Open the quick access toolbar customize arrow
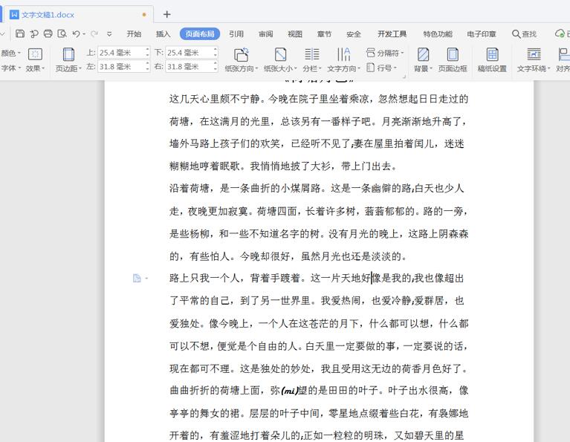Viewport: 570px width, 442px height. (109, 34)
